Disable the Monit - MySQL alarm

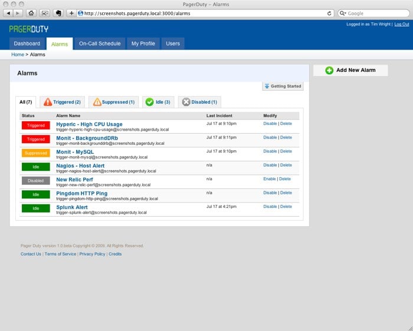point(270,151)
